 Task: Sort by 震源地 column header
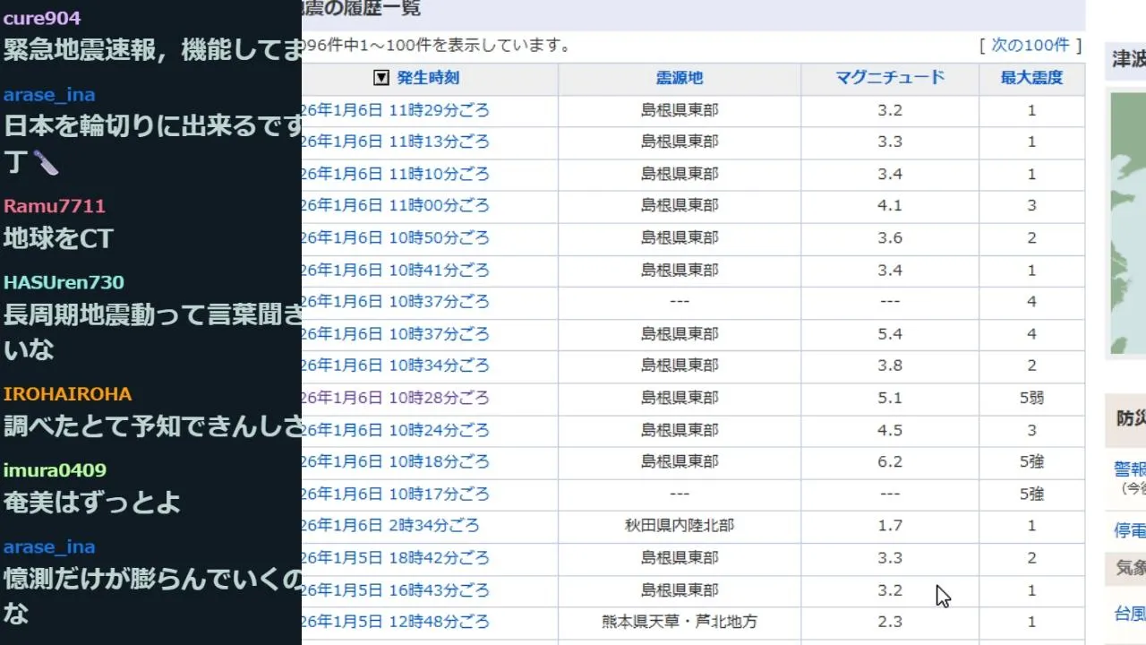[680, 78]
